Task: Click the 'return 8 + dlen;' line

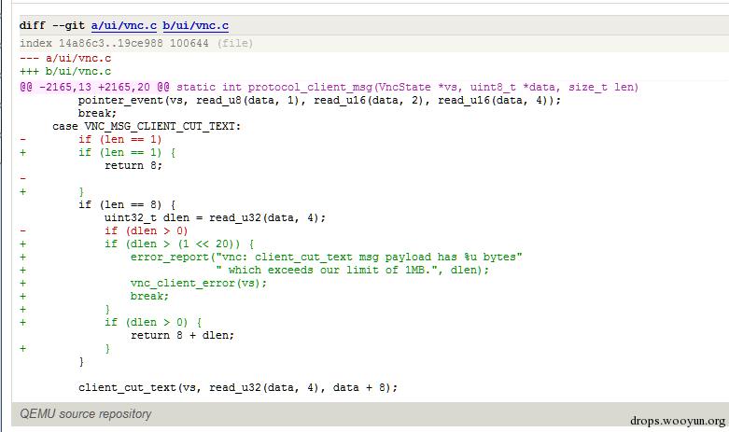Action: 182,335
